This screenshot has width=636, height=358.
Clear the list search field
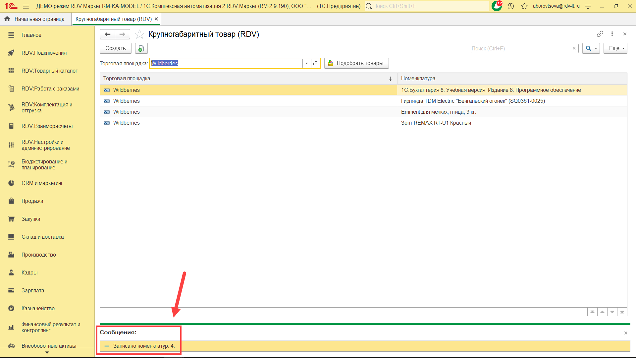574,48
